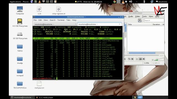The height and width of the screenshot is (99, 177).
Task: Open the volume speaker icon in top panel
Action: pyautogui.click(x=131, y=2)
